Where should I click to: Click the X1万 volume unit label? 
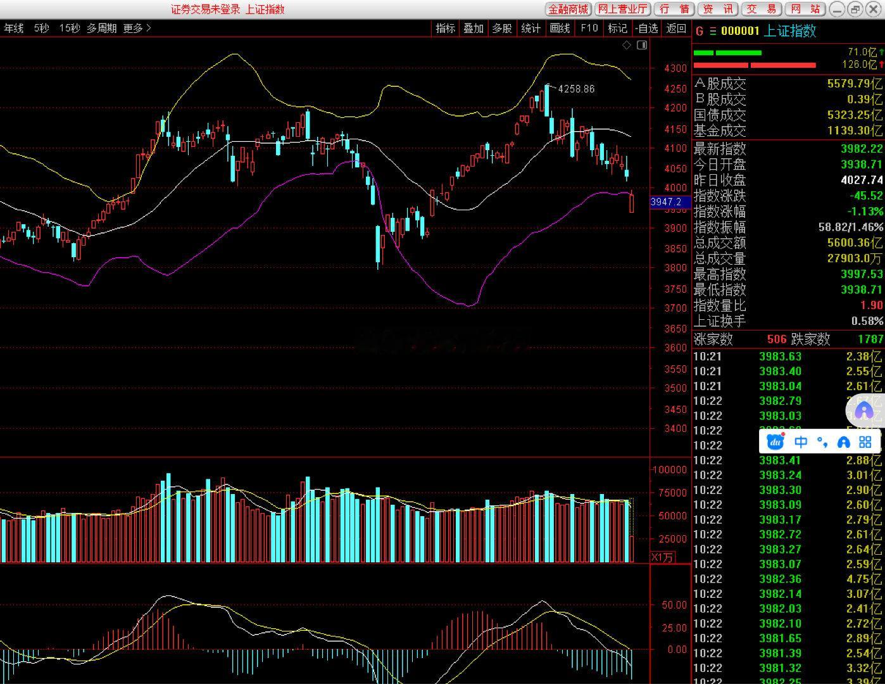click(663, 557)
